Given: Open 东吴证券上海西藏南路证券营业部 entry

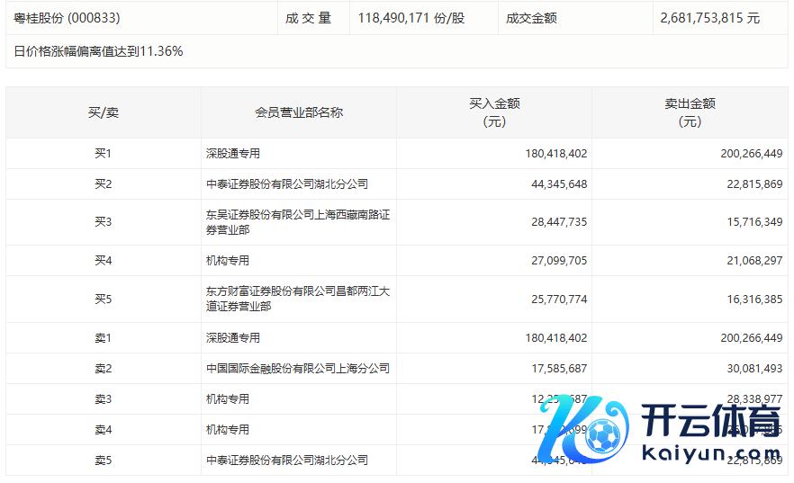Looking at the screenshot, I should click(x=297, y=222).
